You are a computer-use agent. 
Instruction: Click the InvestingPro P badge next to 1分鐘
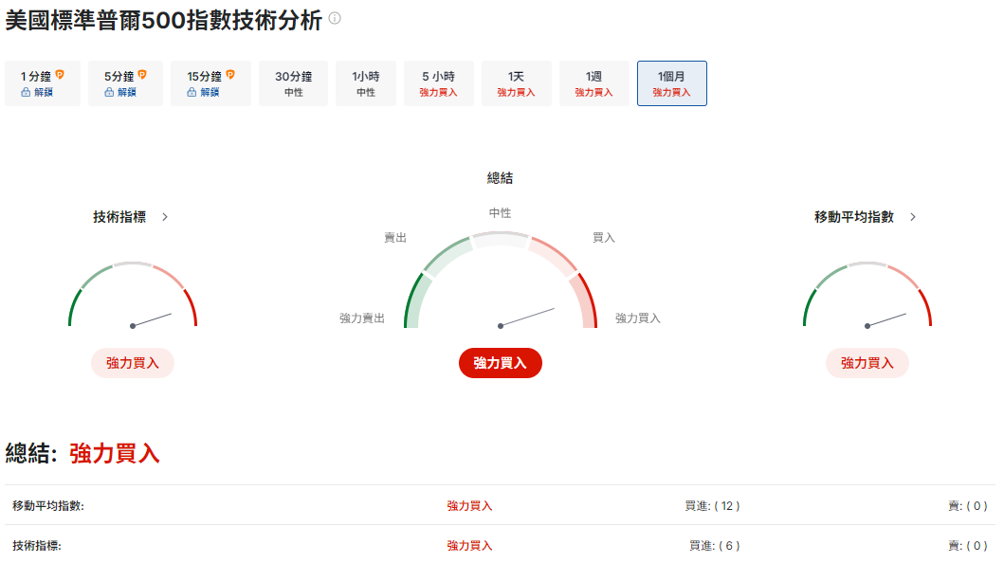[x=61, y=74]
